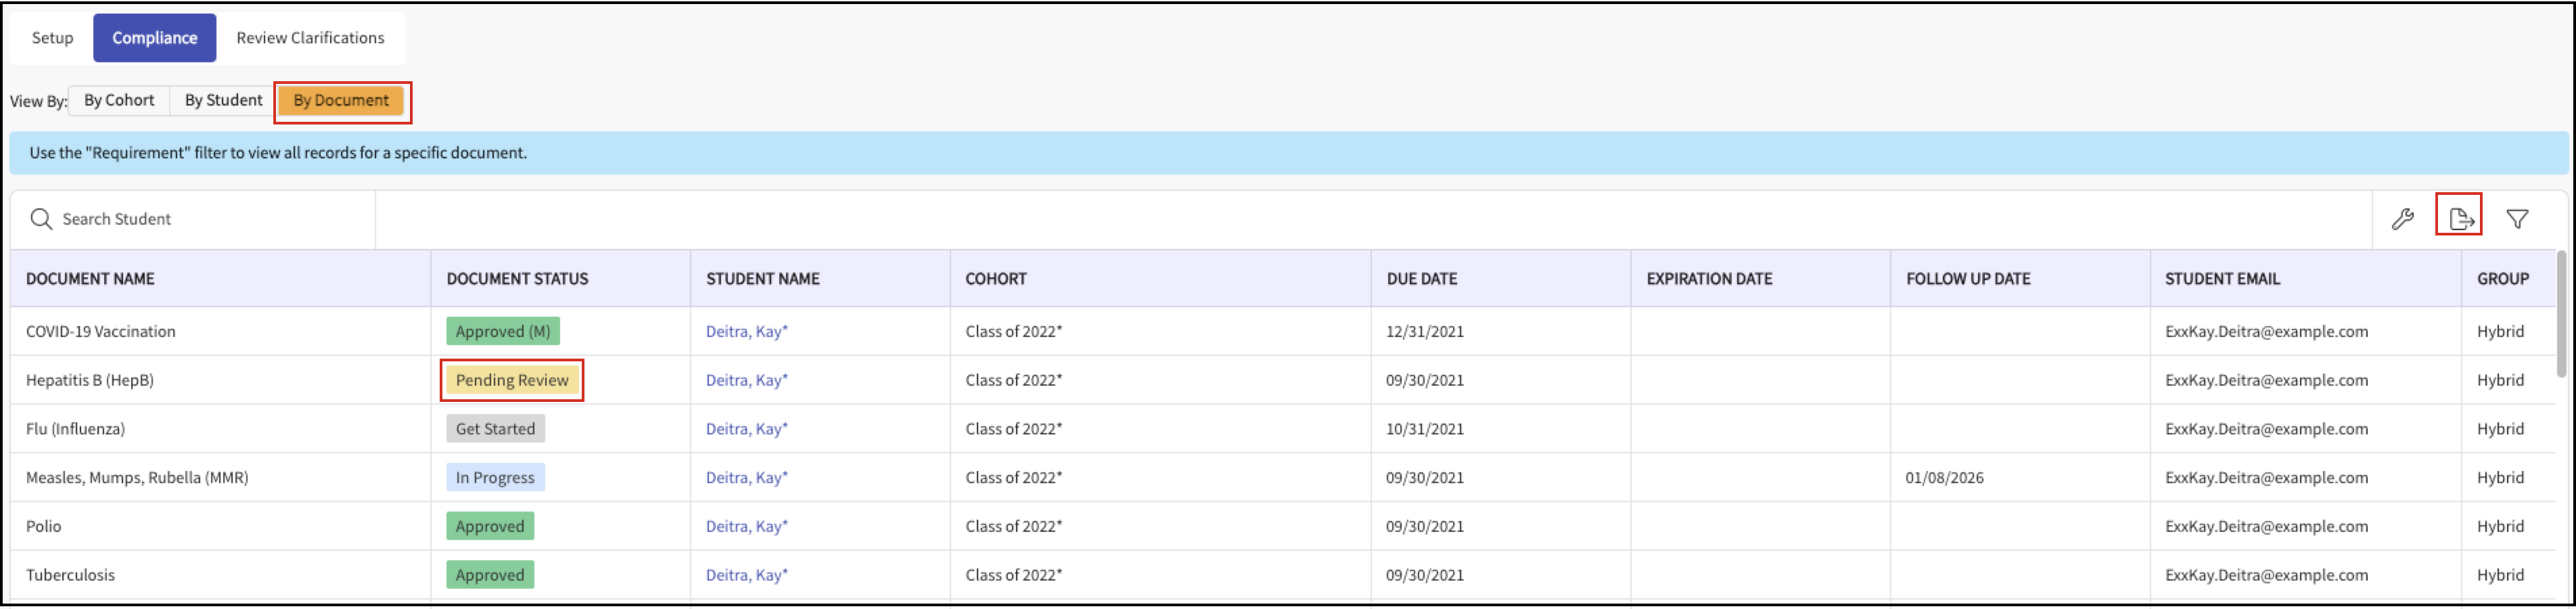The height and width of the screenshot is (609, 2576).
Task: Click the search magnifier icon
Action: (x=41, y=219)
